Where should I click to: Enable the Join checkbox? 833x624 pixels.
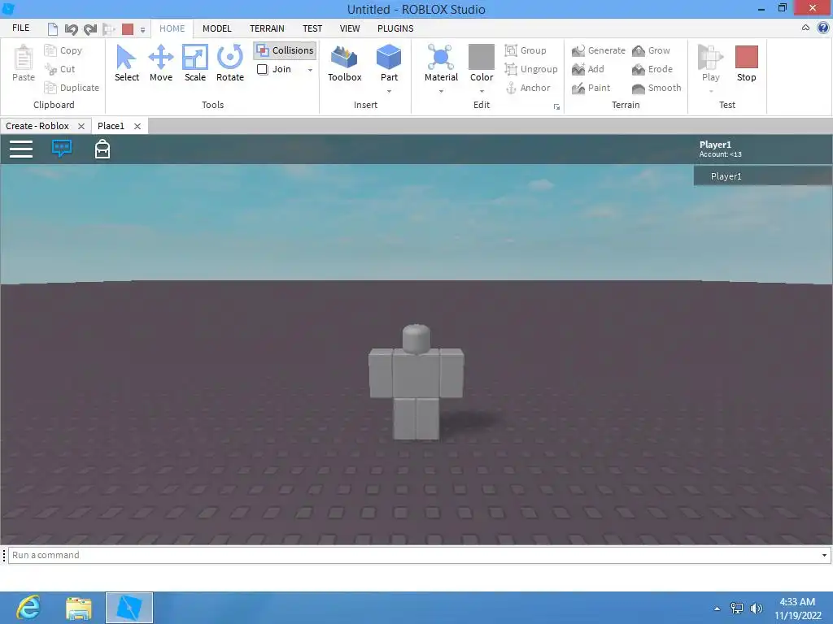tap(263, 69)
